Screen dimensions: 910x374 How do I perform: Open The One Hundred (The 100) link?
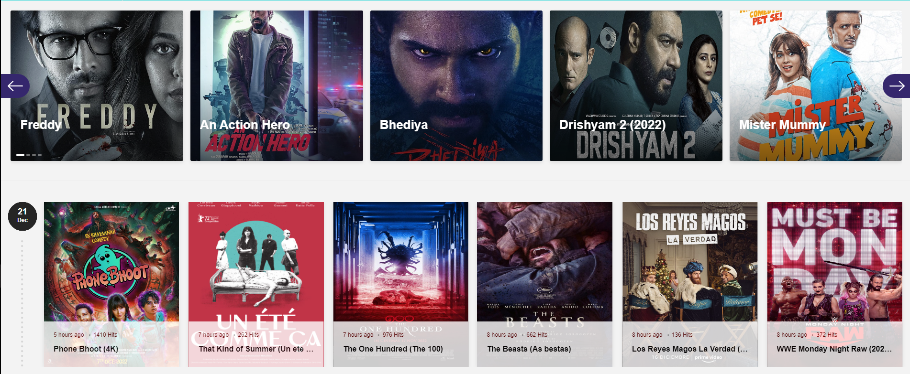[x=393, y=349]
